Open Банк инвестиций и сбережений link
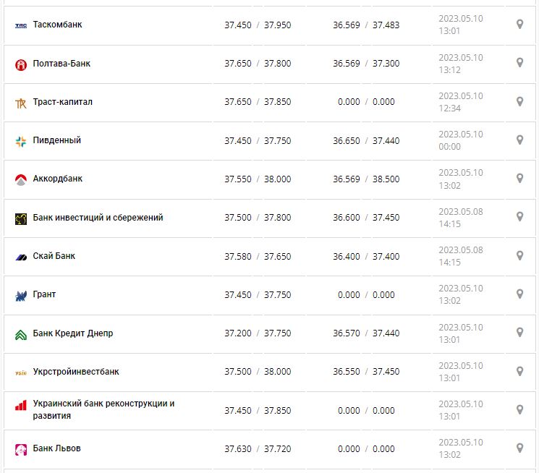Image resolution: width=539 pixels, height=473 pixels. (x=98, y=218)
